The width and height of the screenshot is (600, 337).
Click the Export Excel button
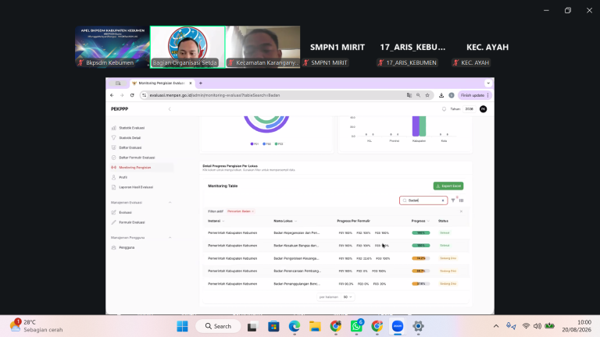click(x=448, y=186)
